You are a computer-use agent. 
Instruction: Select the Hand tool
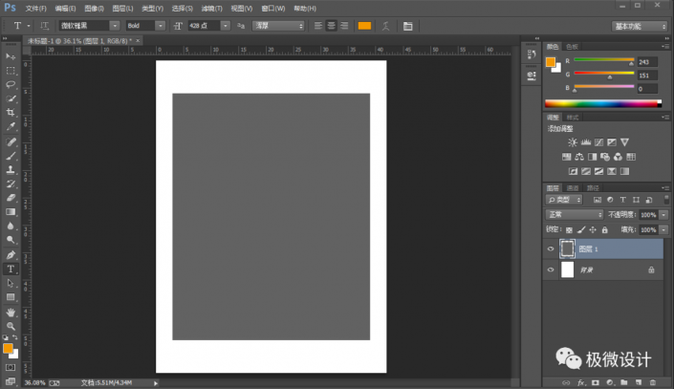[x=11, y=312]
